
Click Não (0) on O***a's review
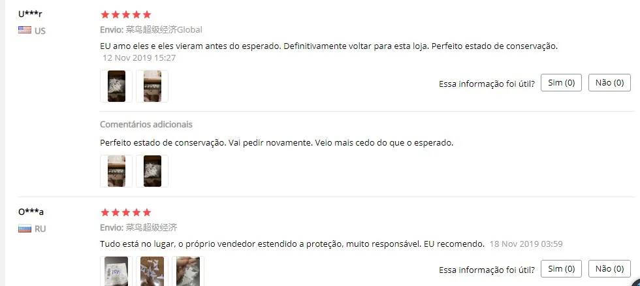tap(609, 268)
